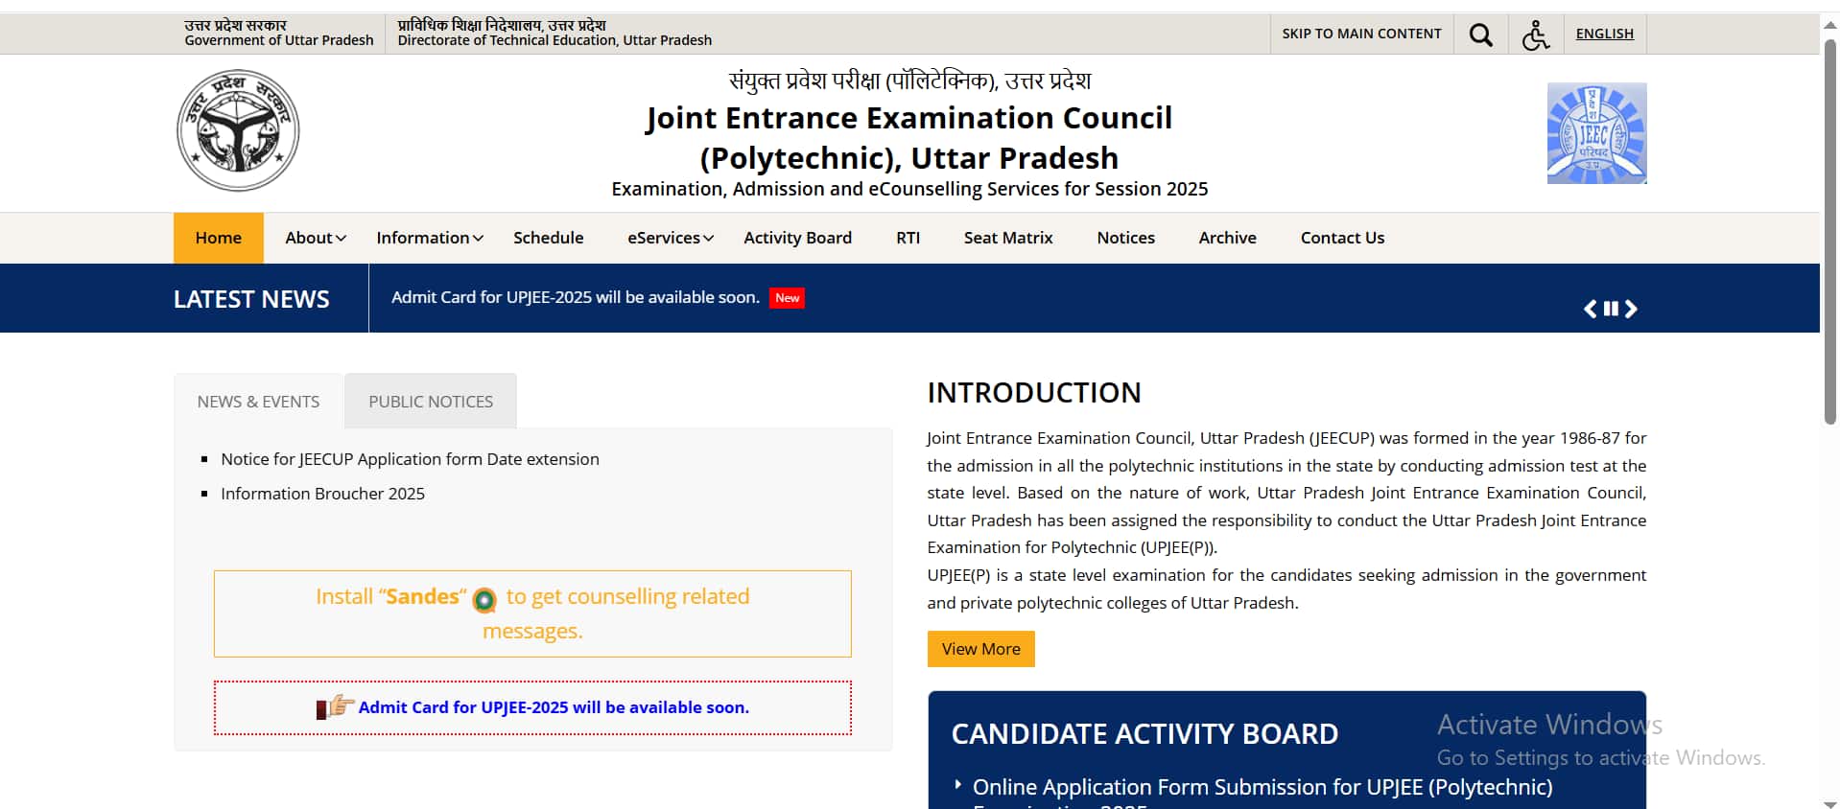Open Seat Matrix from navigation bar
1840x809 pixels.
tap(1008, 238)
